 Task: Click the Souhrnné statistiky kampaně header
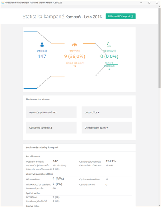[x=42, y=148]
